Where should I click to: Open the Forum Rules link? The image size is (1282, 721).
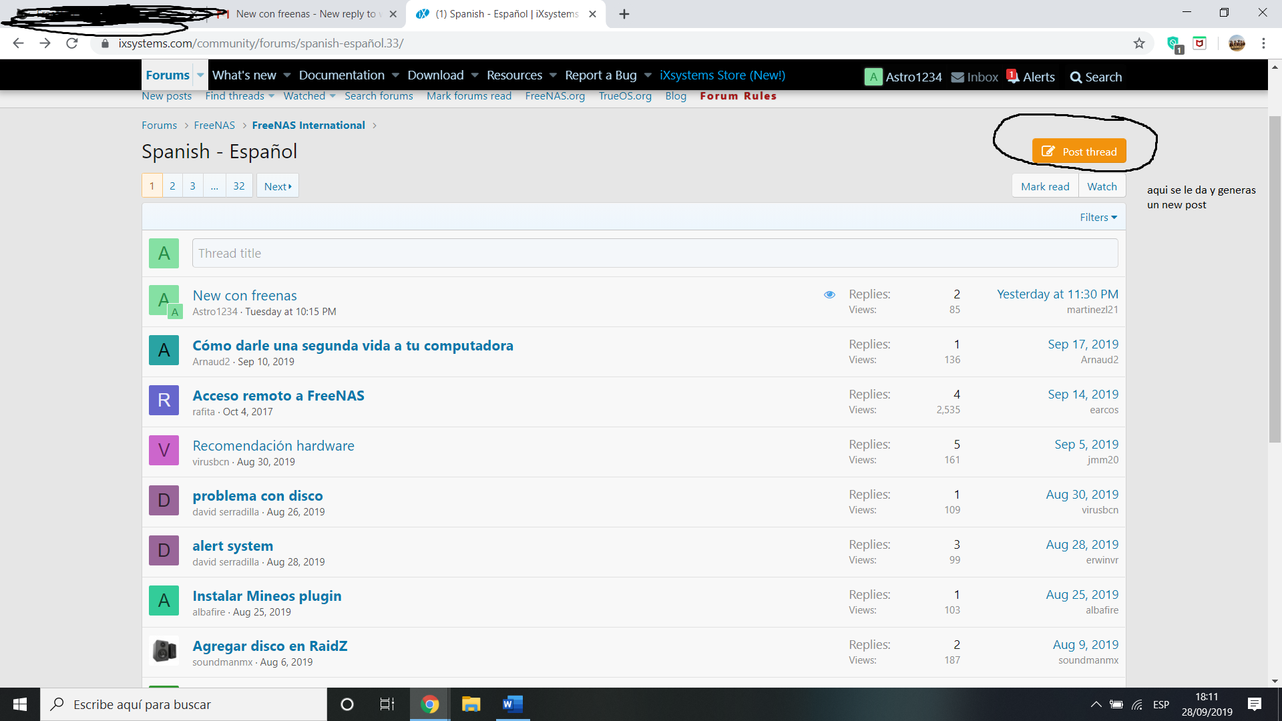tap(738, 96)
